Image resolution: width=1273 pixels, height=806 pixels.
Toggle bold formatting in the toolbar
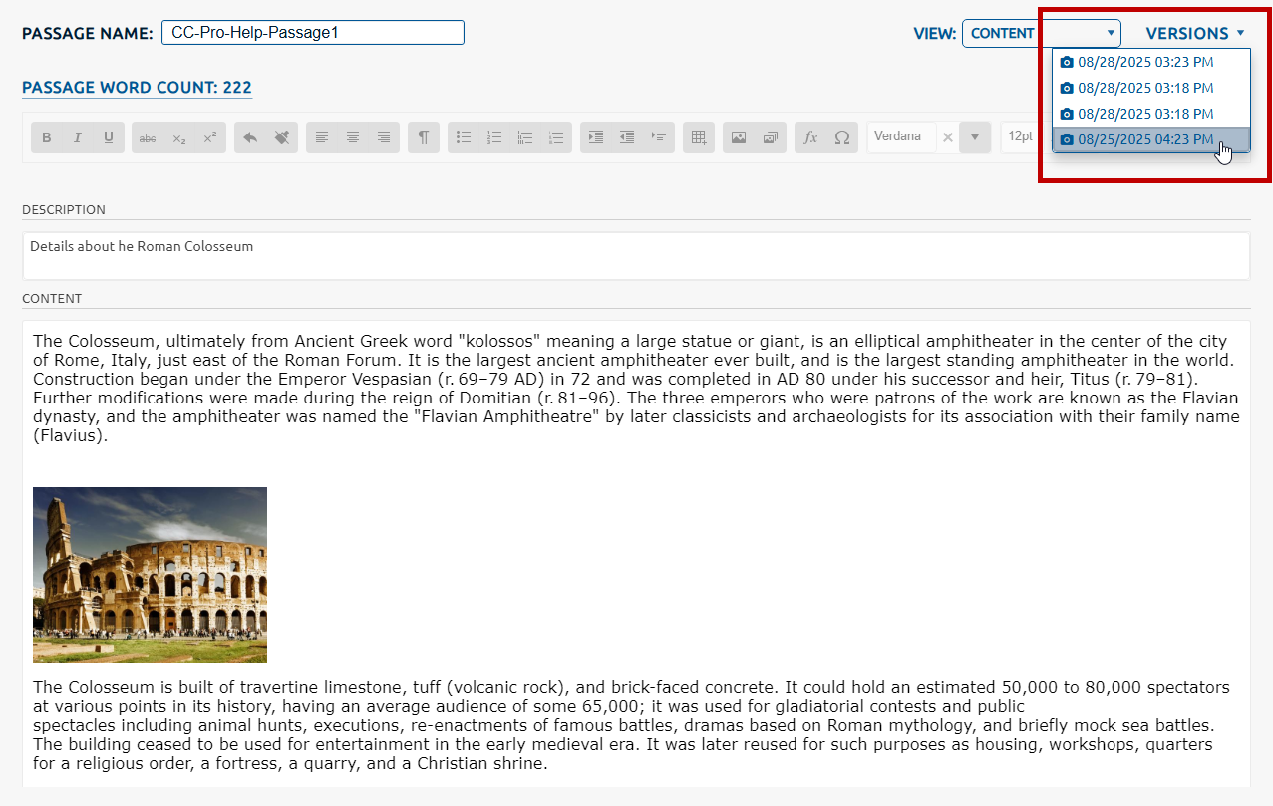pyautogui.click(x=47, y=137)
